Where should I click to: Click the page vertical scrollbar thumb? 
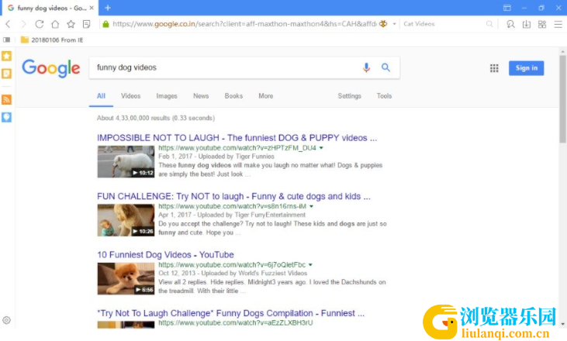[x=562, y=98]
